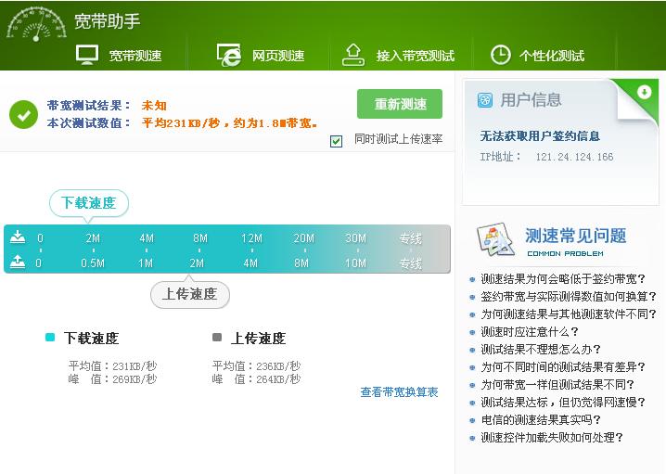Click the 上传速度 speech bubble marker

pos(190,293)
